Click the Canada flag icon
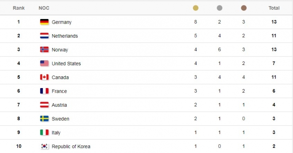 44,77
